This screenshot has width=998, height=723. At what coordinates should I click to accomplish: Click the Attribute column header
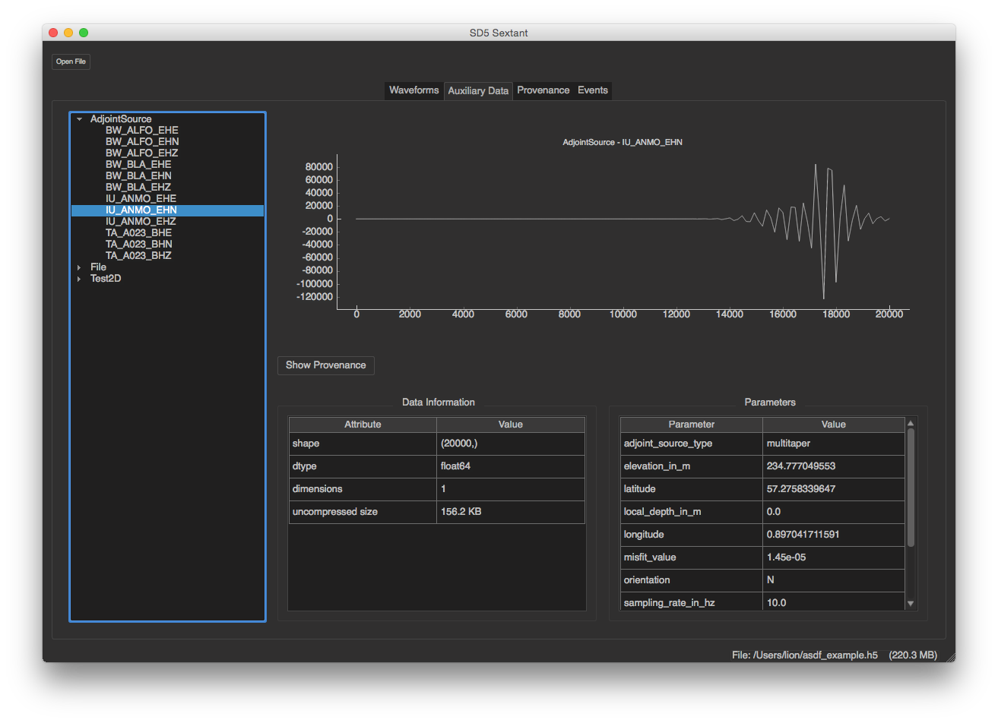pos(363,425)
